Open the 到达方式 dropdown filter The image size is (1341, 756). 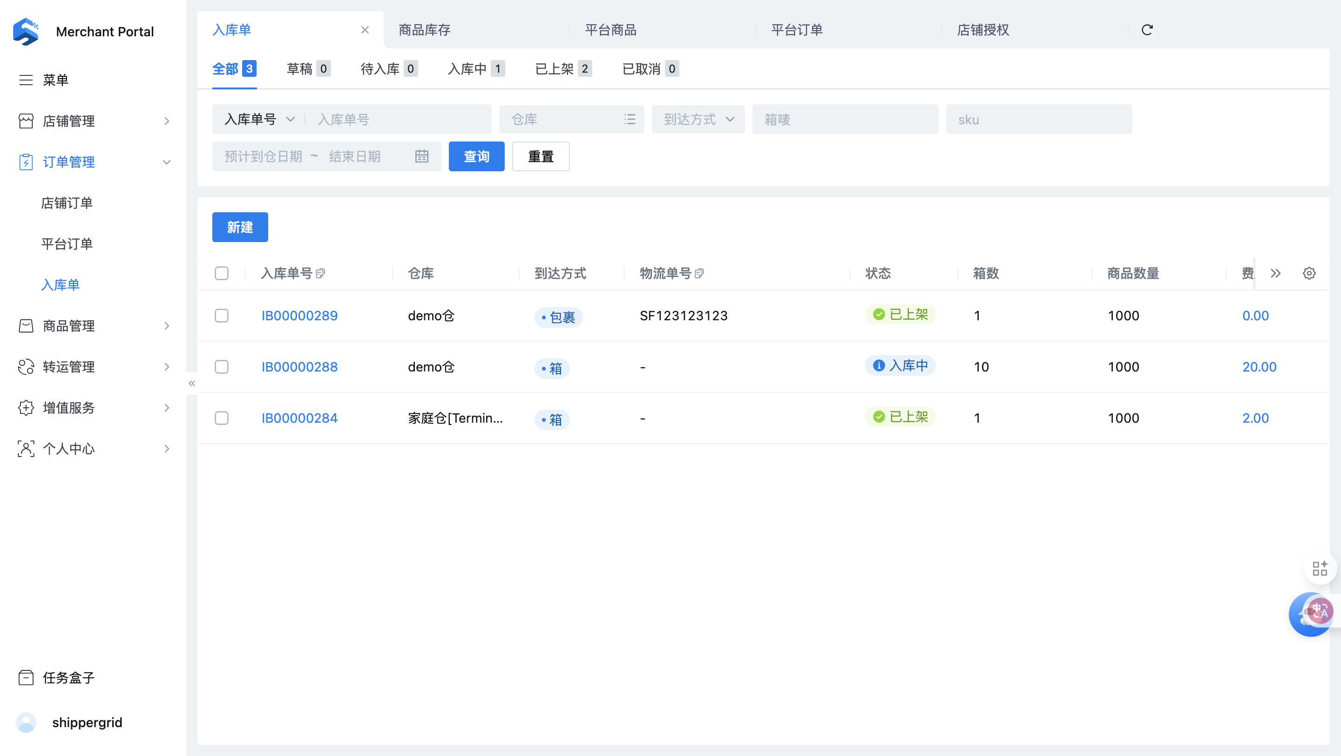(x=698, y=119)
